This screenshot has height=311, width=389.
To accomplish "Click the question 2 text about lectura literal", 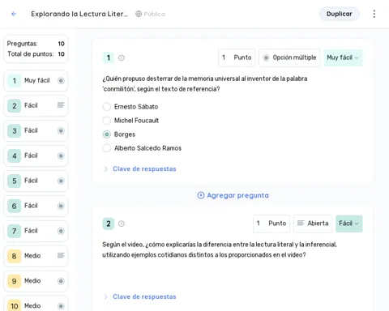I will coord(220,249).
